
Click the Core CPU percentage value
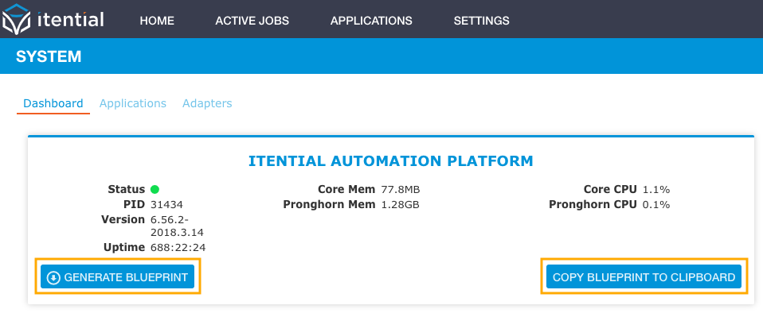click(656, 189)
